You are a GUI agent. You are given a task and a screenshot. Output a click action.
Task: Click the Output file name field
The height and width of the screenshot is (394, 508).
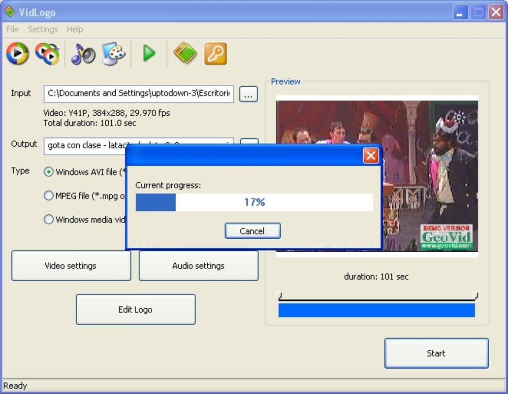click(139, 145)
